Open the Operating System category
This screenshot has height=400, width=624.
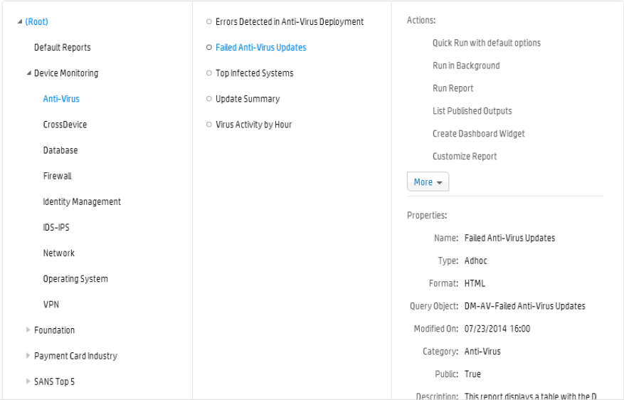tap(75, 279)
